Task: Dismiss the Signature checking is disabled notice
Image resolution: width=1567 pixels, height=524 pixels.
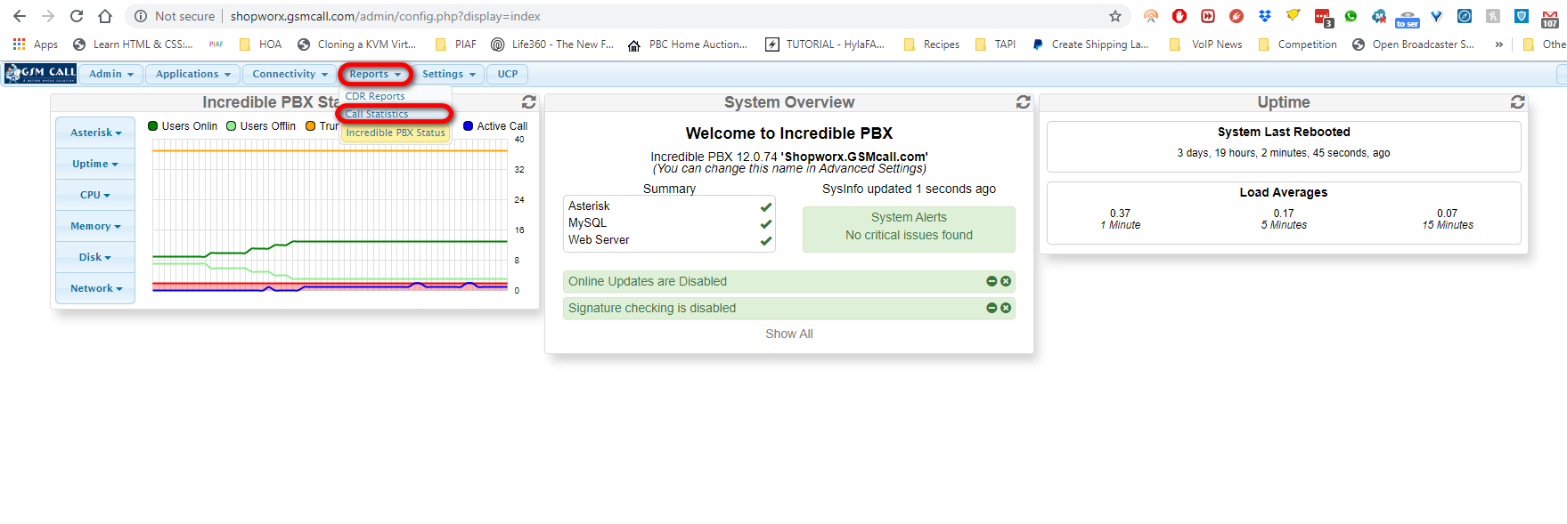Action: [x=1006, y=308]
